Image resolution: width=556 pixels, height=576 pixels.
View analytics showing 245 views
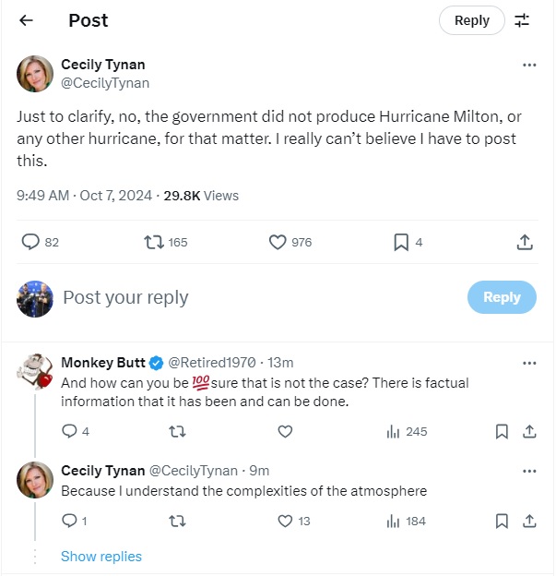click(x=407, y=431)
